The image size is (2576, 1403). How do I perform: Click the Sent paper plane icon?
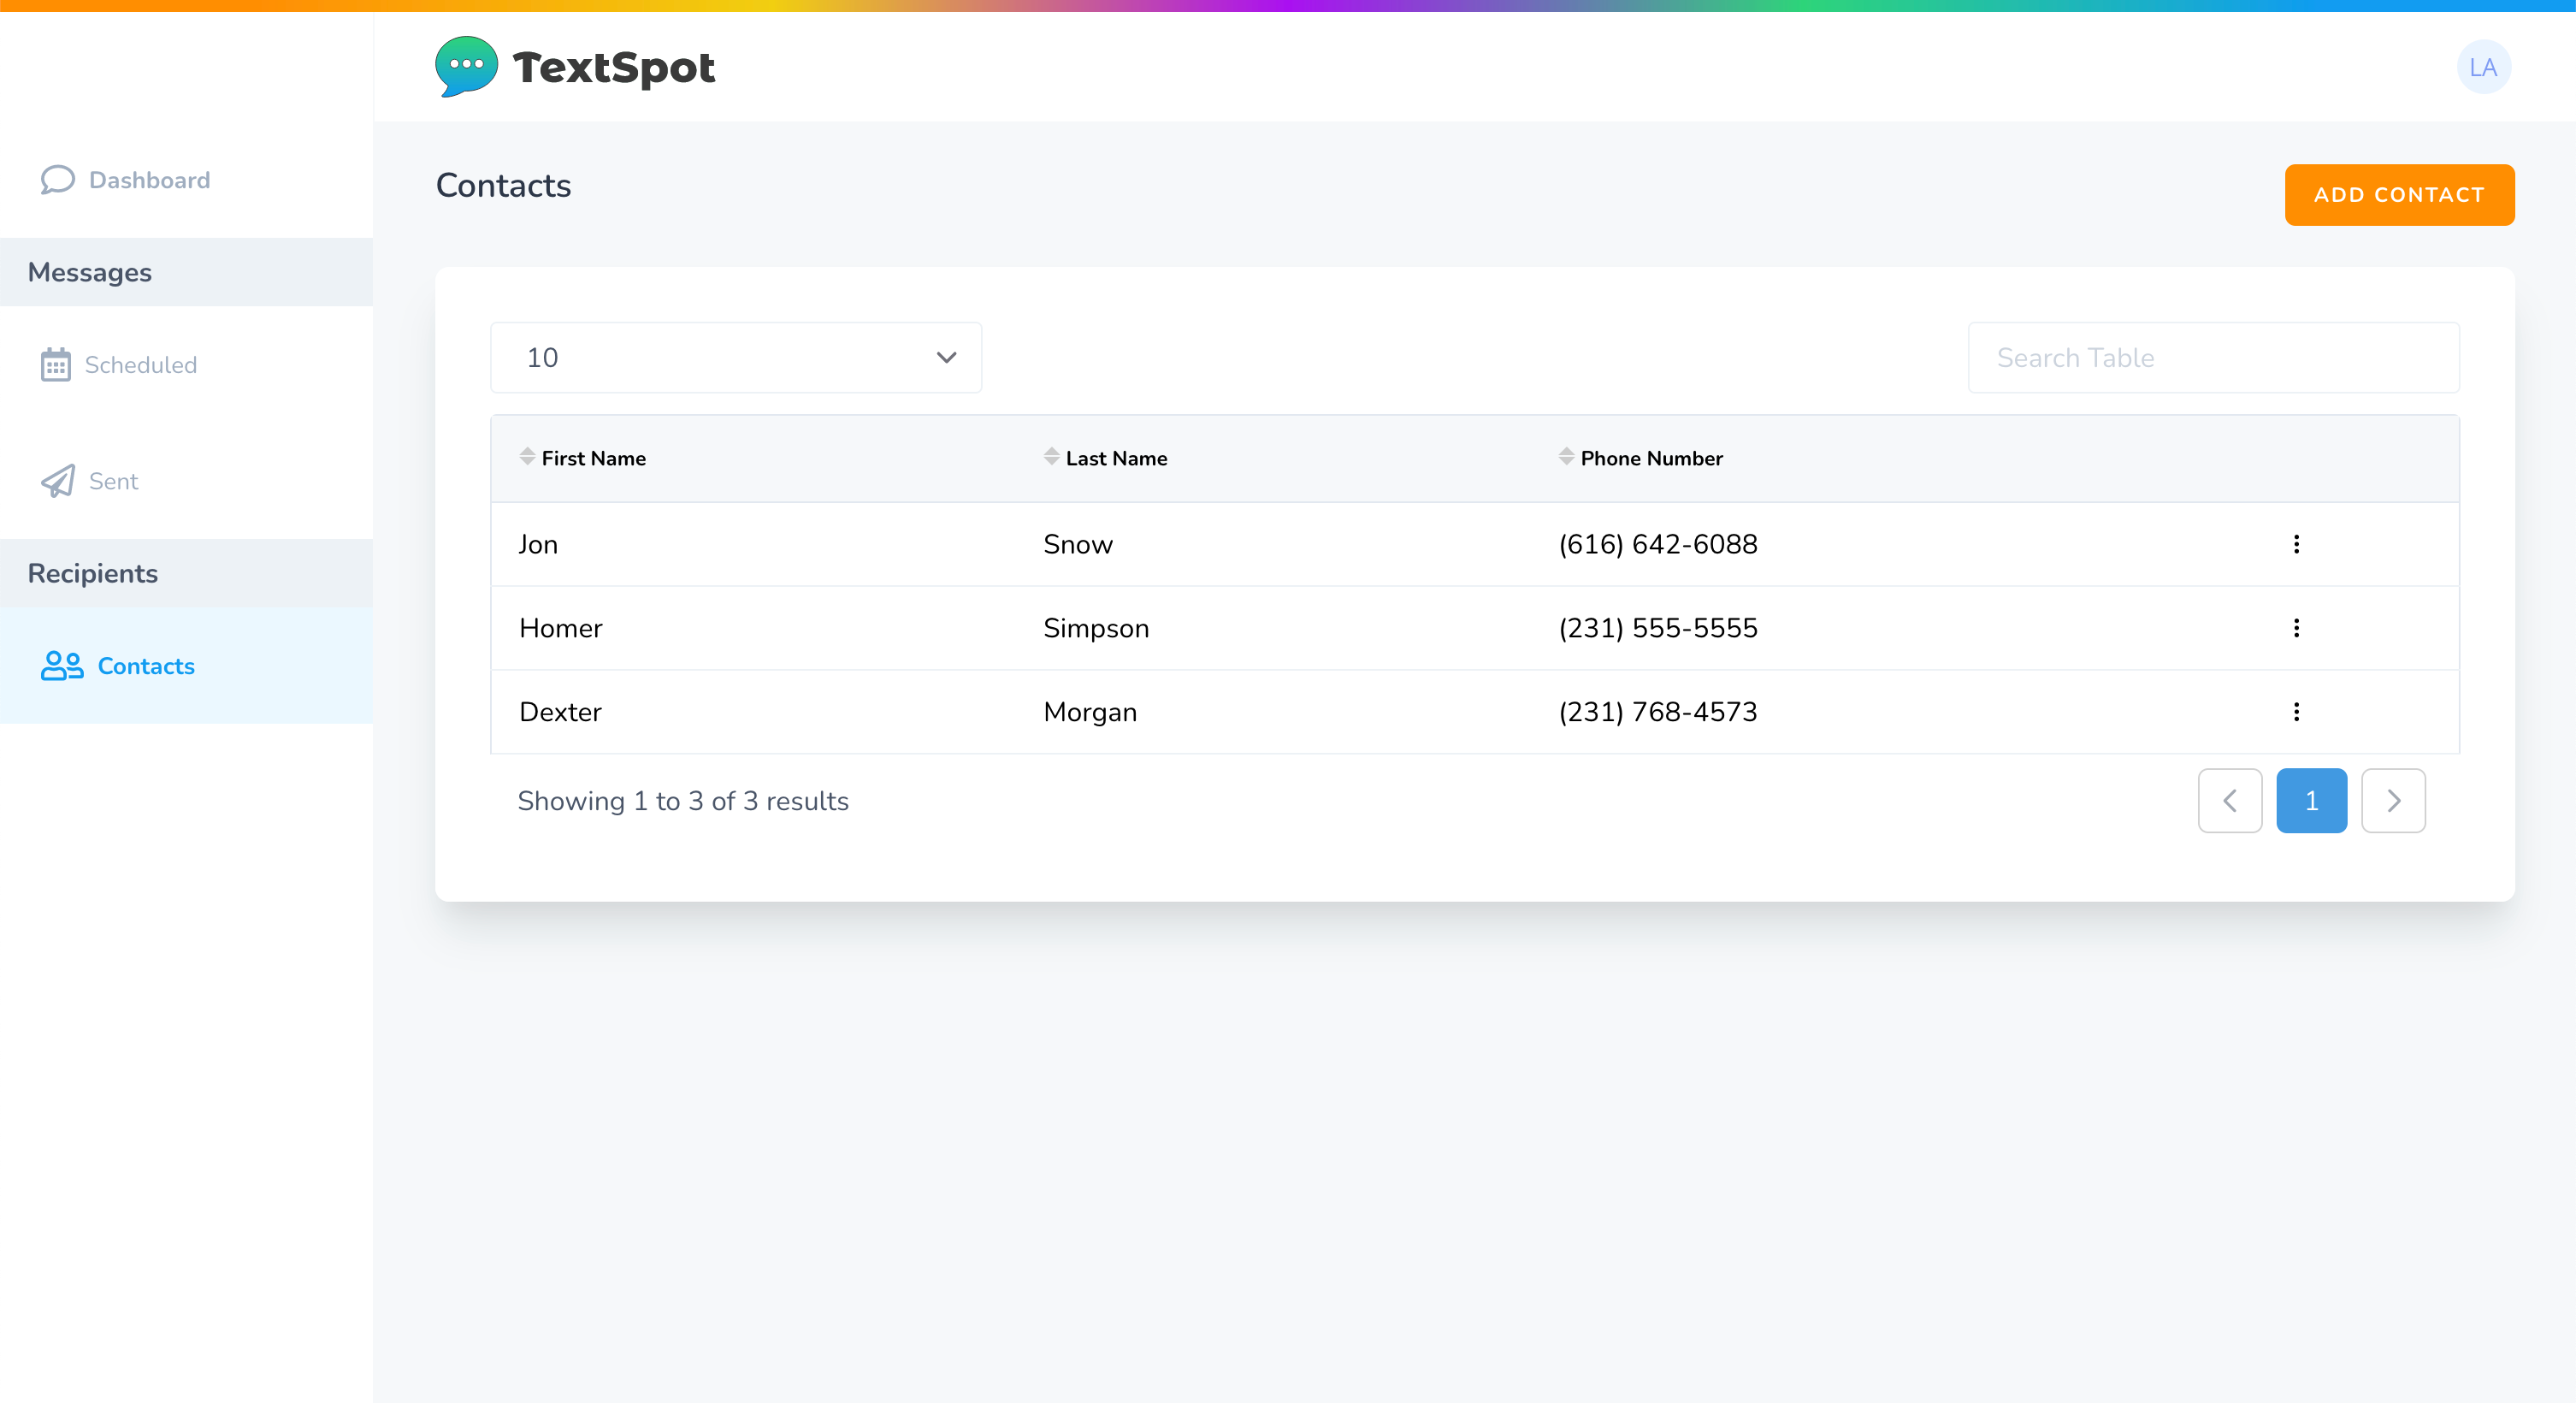coord(58,481)
